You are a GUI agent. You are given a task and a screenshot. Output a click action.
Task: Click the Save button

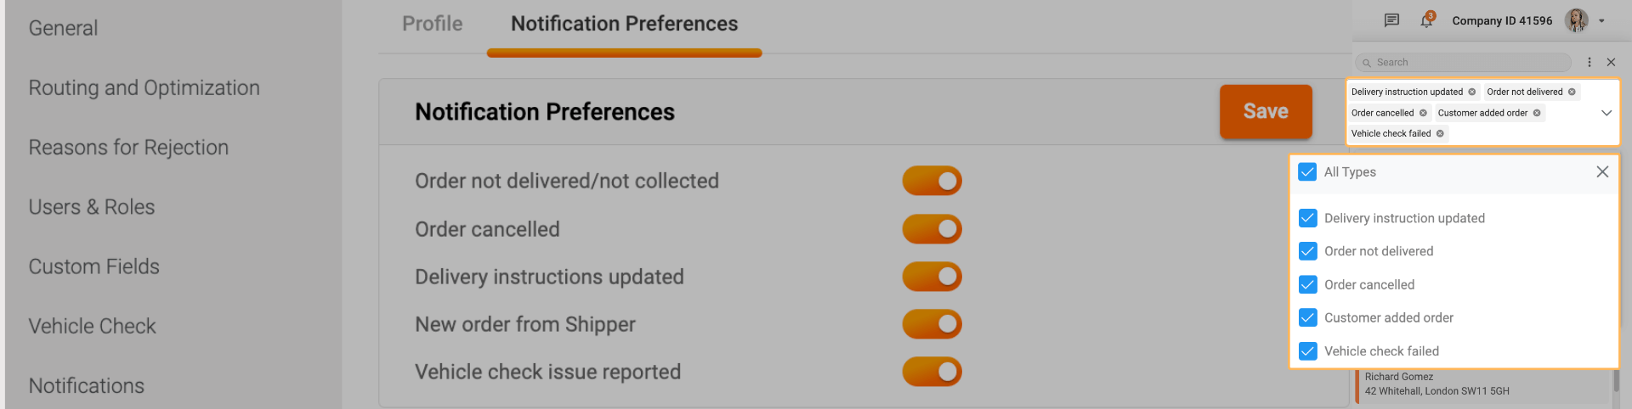point(1266,111)
